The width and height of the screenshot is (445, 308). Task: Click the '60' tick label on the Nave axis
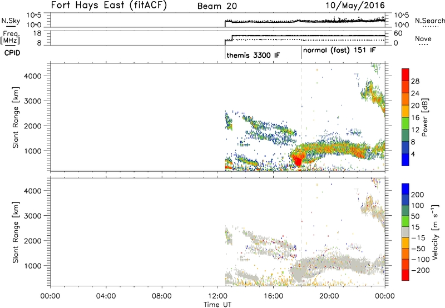click(398, 33)
